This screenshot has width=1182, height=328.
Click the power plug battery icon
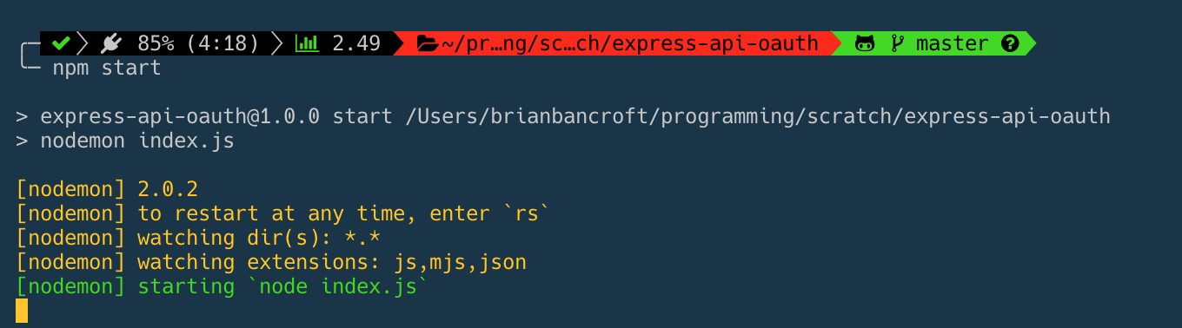tap(110, 43)
